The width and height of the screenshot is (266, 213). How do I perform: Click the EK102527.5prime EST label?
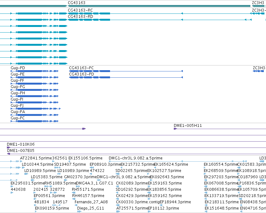pos(164,171)
